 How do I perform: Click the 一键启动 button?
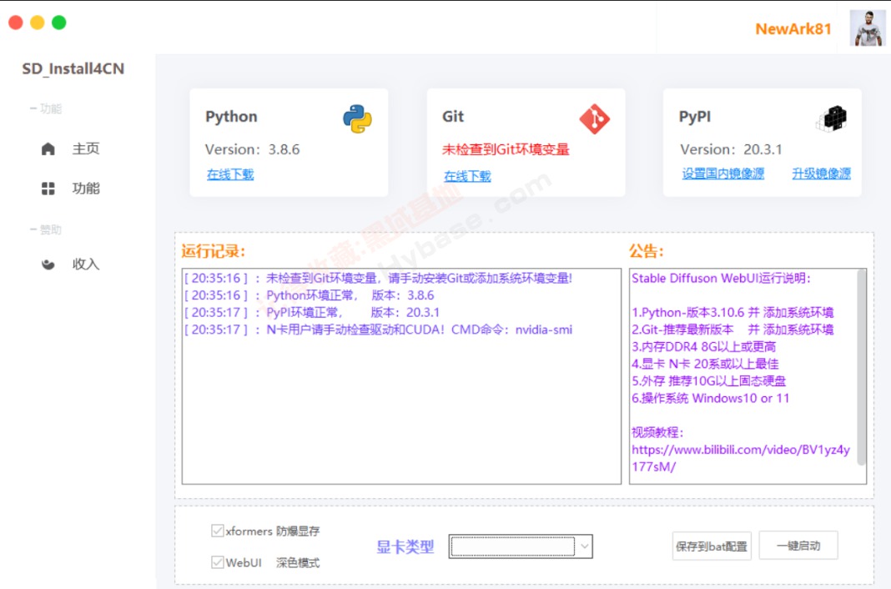pos(798,546)
